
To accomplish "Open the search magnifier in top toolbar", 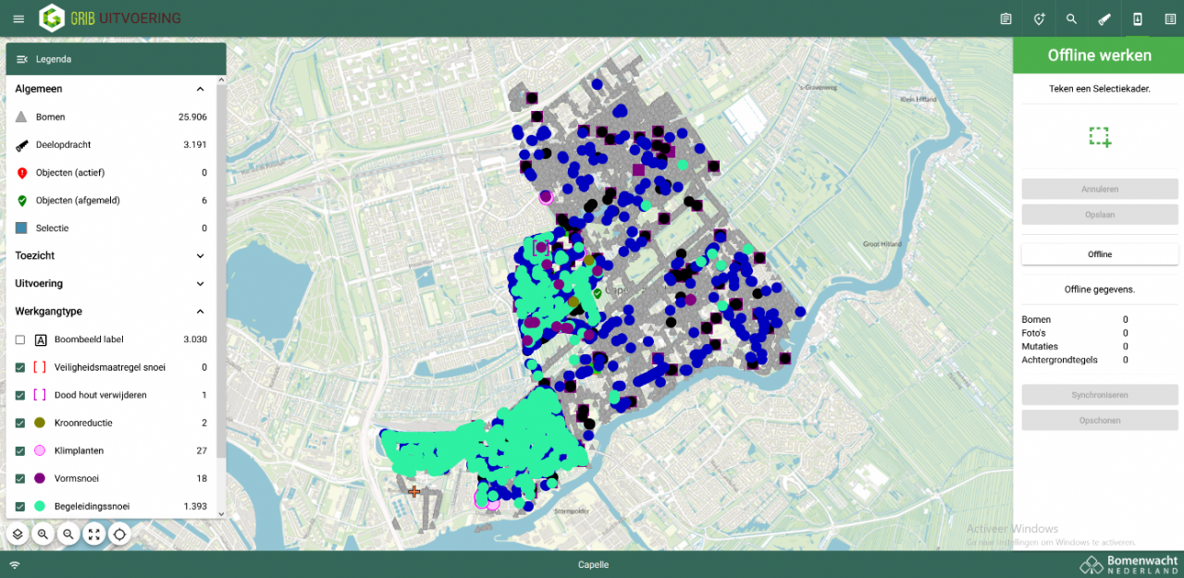I will pyautogui.click(x=1071, y=18).
